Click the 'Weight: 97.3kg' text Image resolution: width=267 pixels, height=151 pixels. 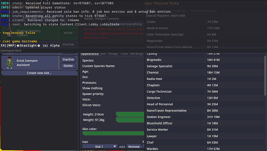pos(94,120)
